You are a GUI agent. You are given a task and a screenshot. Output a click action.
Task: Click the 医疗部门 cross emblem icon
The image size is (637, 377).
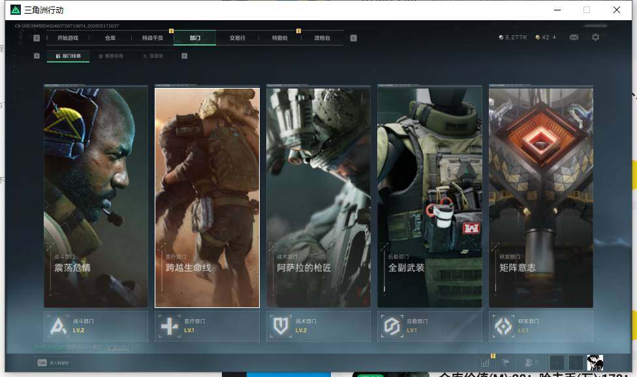coord(170,326)
